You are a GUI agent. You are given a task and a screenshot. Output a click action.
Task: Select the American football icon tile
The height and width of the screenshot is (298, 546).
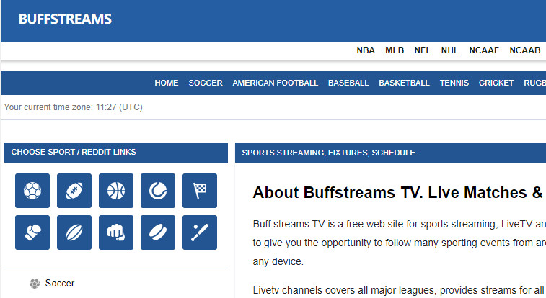[x=74, y=191]
